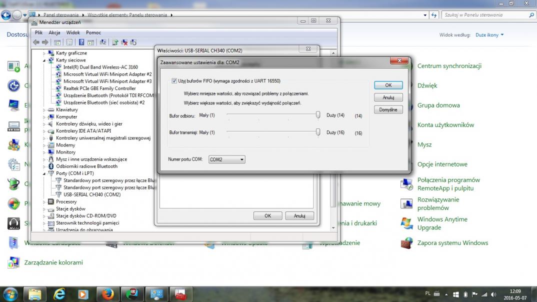
Task: Click the Bluetooth icon beside Odbiorniki radiowe Bluetooth
Action: tap(51, 166)
